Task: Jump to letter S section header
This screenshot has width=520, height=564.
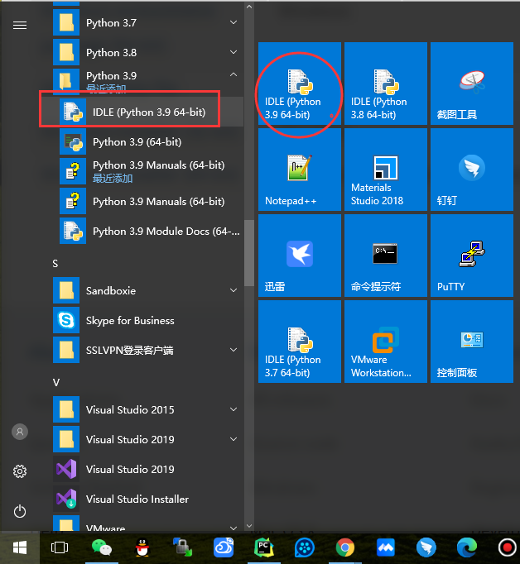Action: (55, 264)
